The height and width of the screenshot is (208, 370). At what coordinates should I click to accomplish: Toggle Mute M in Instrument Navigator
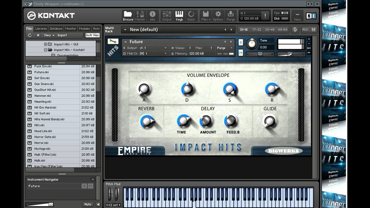tap(90, 186)
